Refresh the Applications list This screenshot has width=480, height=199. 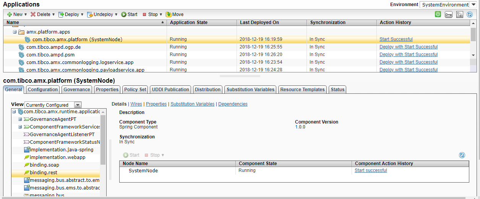click(x=470, y=14)
